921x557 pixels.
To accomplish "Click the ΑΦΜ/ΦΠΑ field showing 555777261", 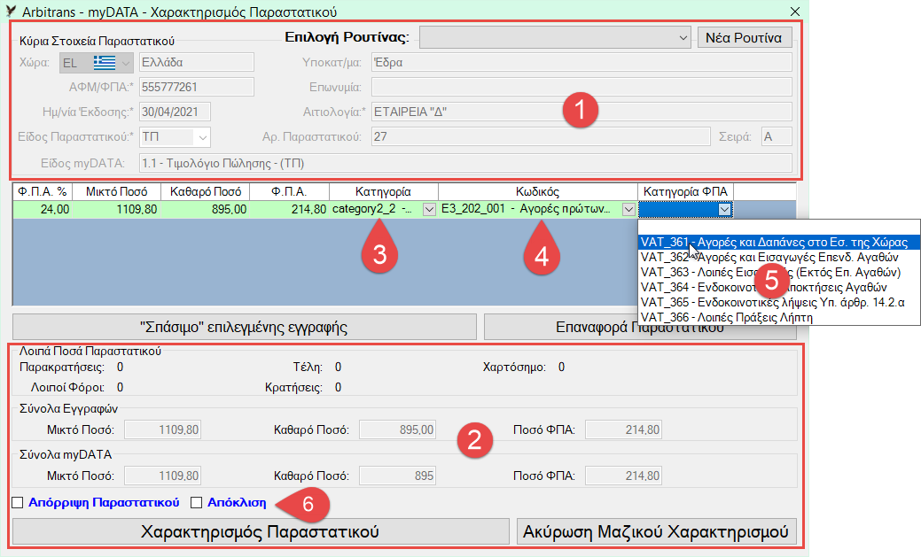I will 196,87.
